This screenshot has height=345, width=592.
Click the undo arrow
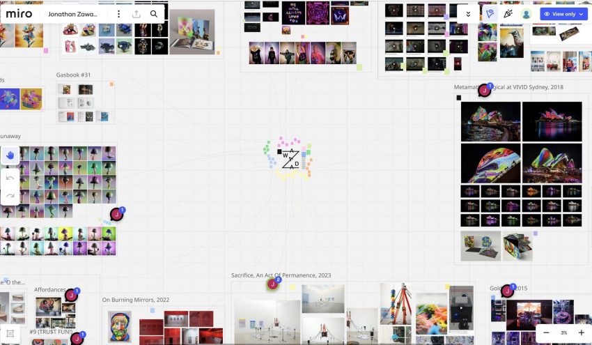click(10, 178)
